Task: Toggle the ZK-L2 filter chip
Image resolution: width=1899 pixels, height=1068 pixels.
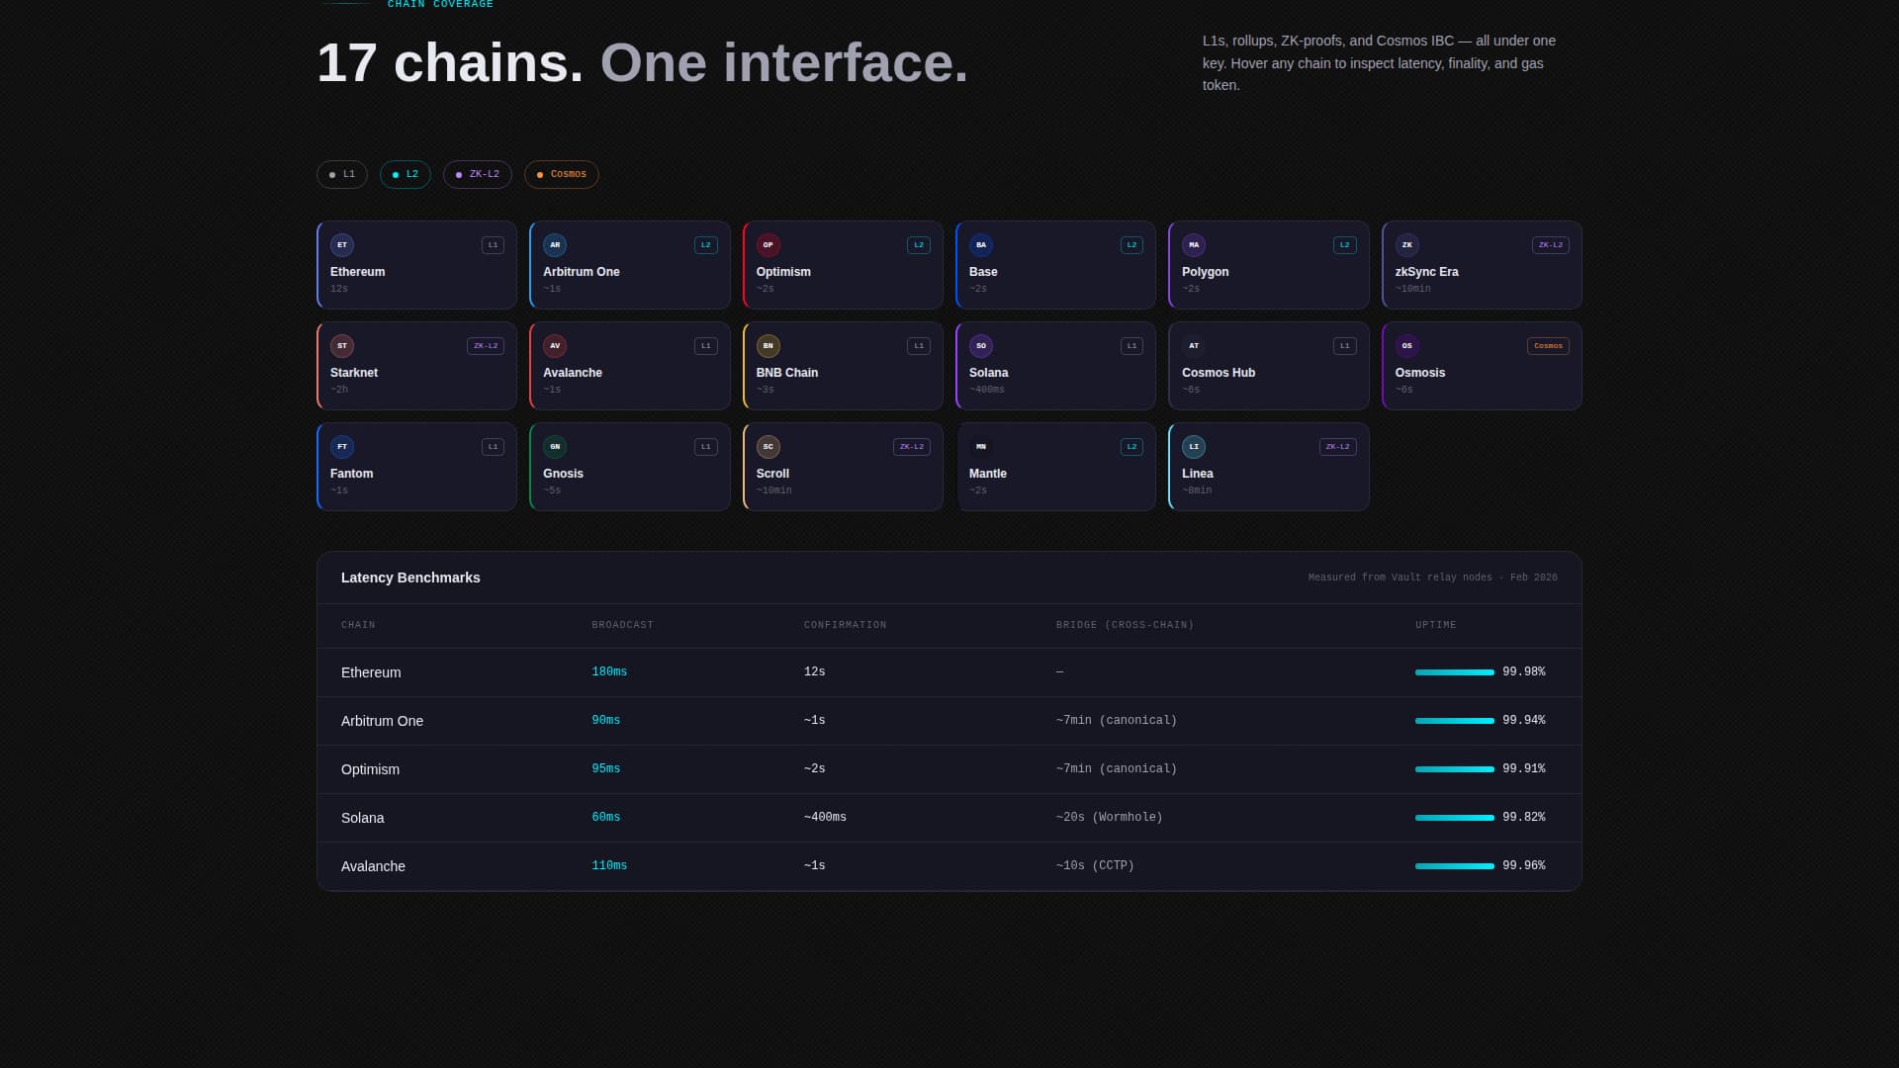Action: point(478,175)
